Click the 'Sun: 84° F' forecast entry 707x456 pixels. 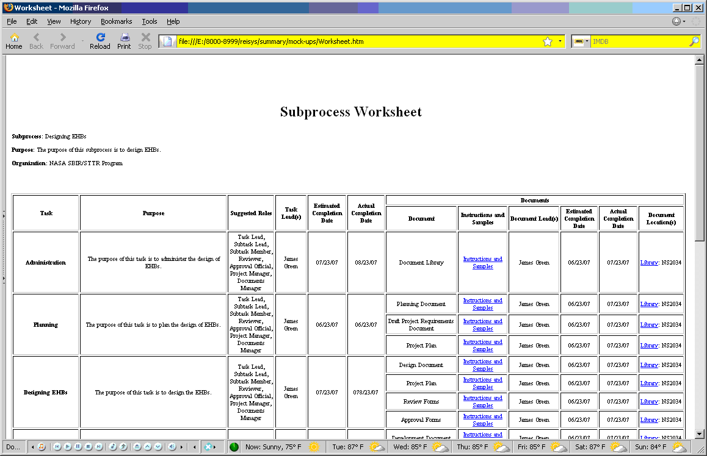click(x=651, y=447)
